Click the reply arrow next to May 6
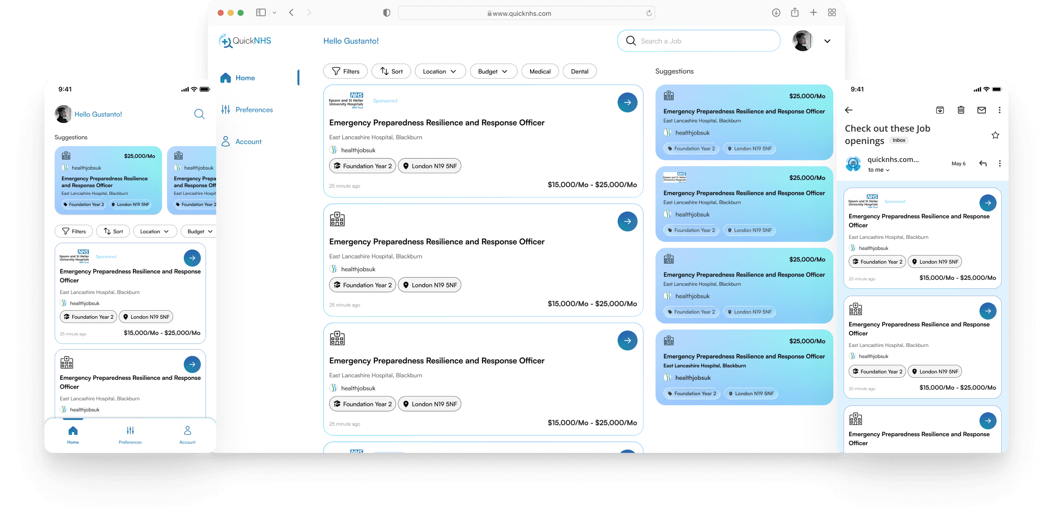The image size is (1053, 508). pos(983,164)
